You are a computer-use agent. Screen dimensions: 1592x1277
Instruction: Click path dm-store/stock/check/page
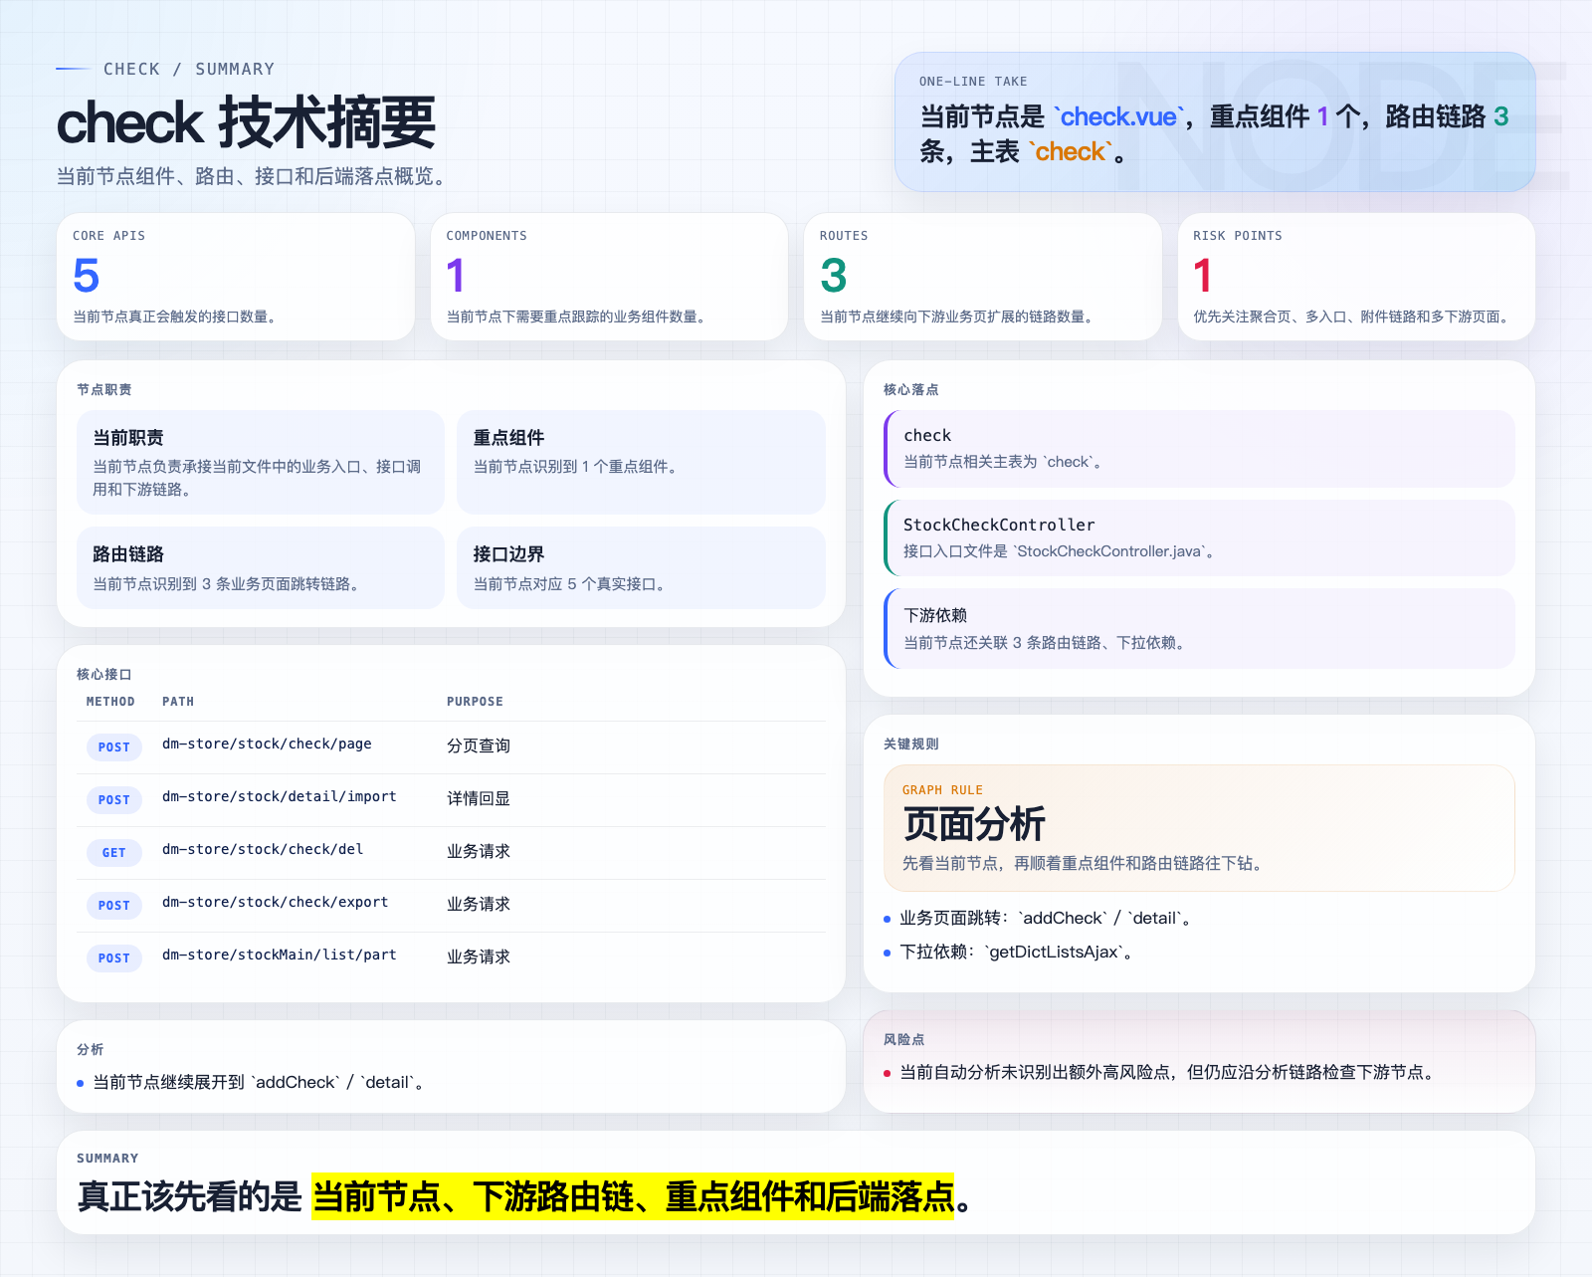(267, 744)
